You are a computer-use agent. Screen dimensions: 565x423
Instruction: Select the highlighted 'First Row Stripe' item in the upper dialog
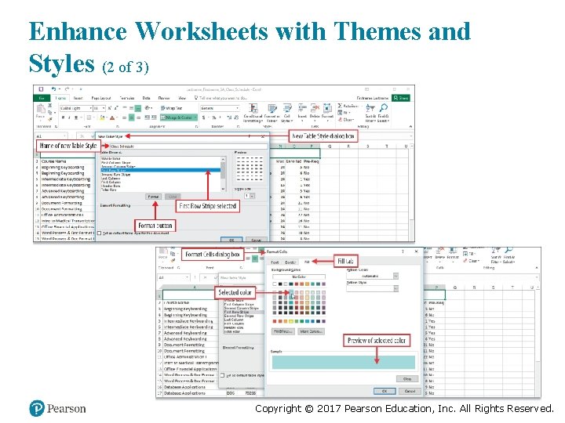(160, 171)
